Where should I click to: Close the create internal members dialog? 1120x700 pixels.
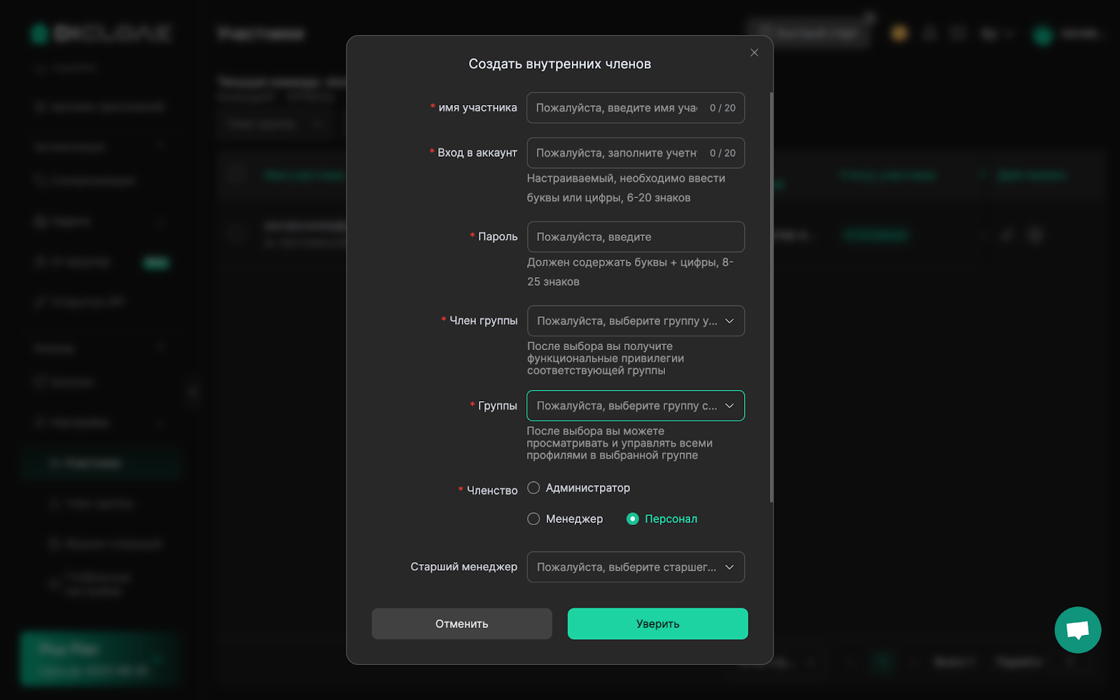754,52
